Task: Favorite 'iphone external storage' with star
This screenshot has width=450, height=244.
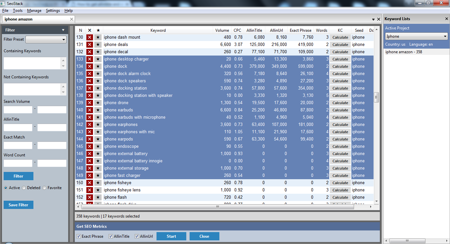Action: [x=98, y=168]
